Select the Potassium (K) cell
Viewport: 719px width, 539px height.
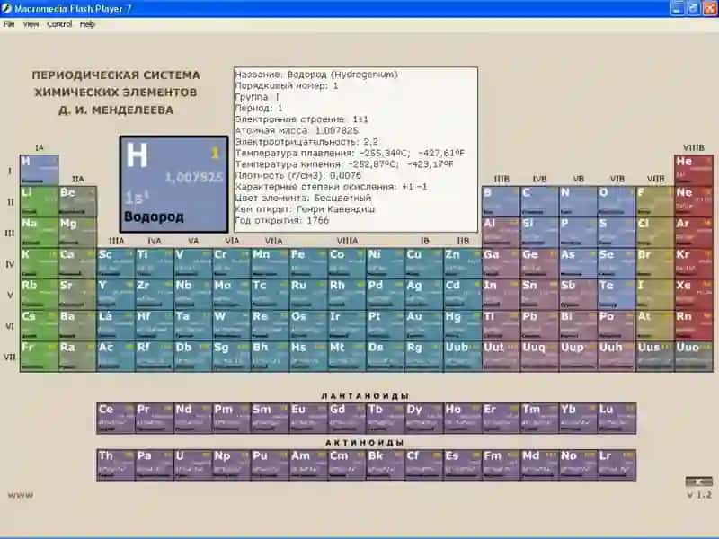coord(39,263)
